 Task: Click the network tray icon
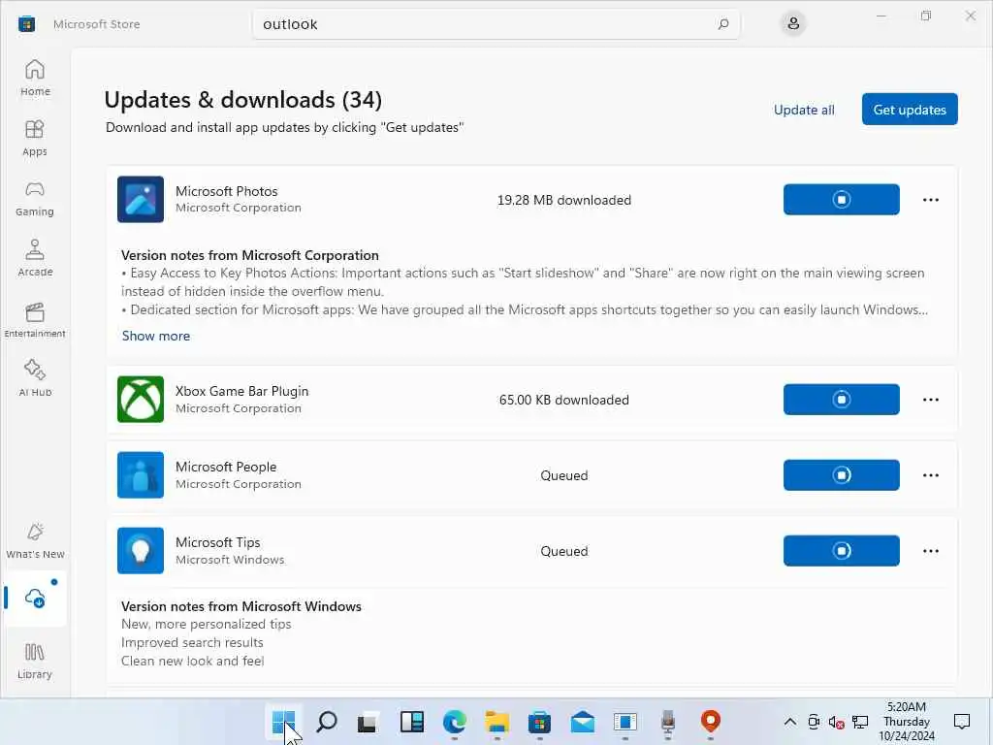(x=860, y=722)
